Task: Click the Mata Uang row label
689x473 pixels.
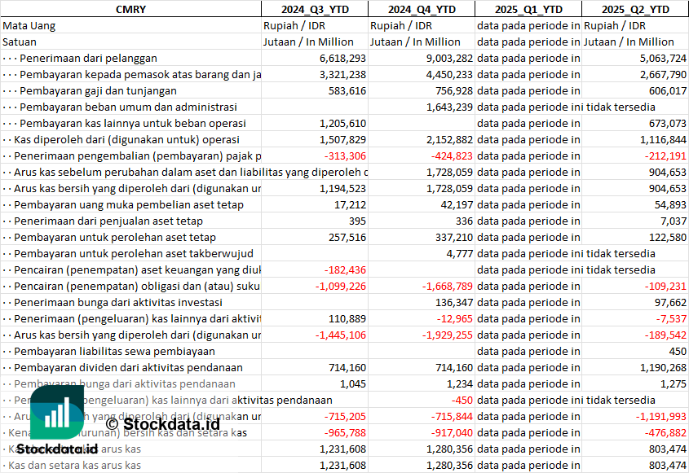Action: (x=29, y=26)
